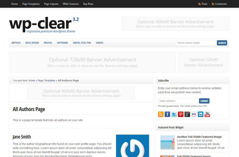Open Another Full-Width Featured Image post
Viewport: 239px width, 157px height.
pos(199,137)
